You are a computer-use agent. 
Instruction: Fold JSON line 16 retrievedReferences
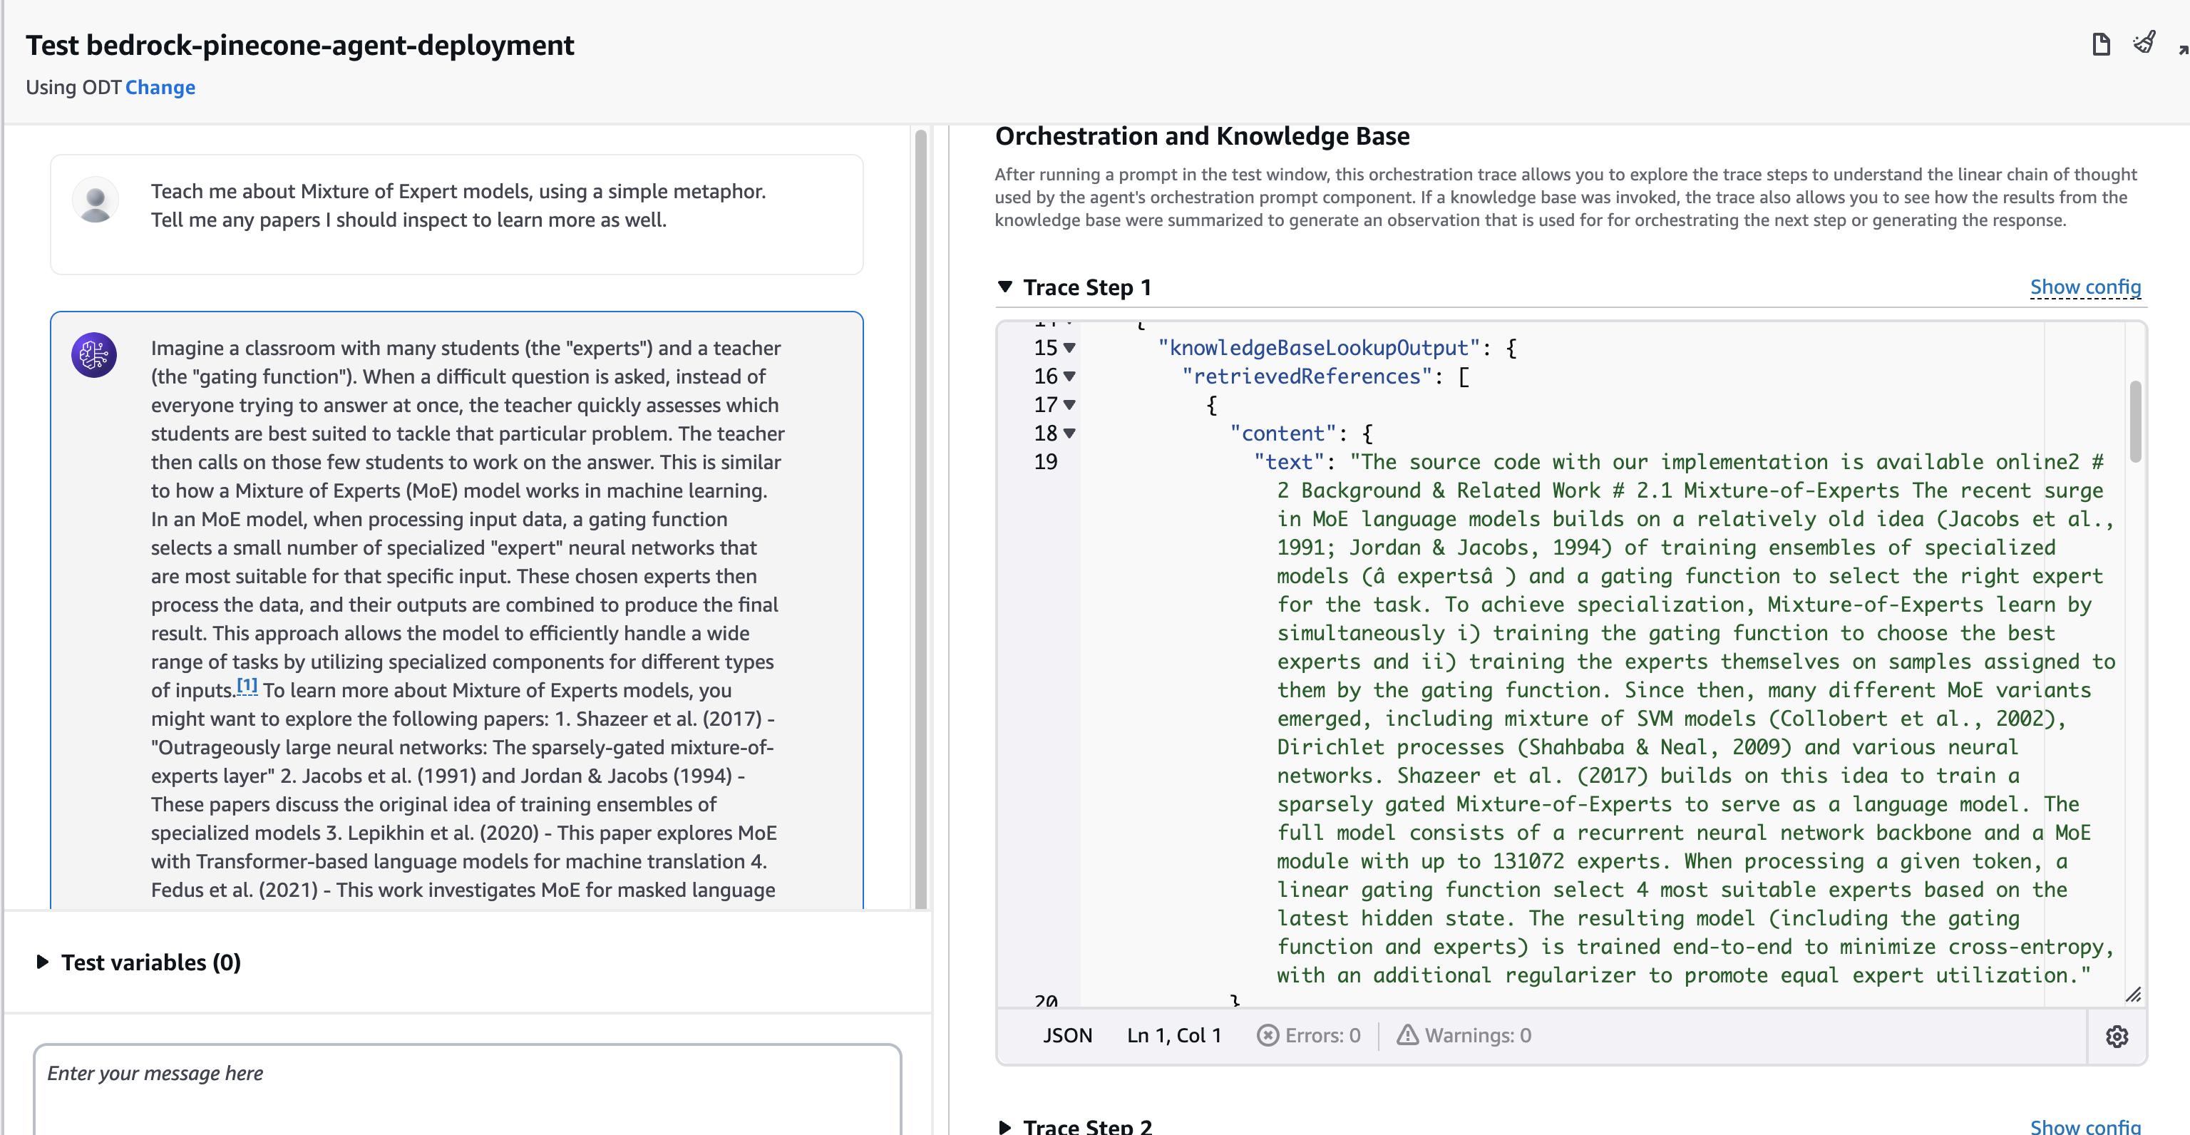point(1069,376)
